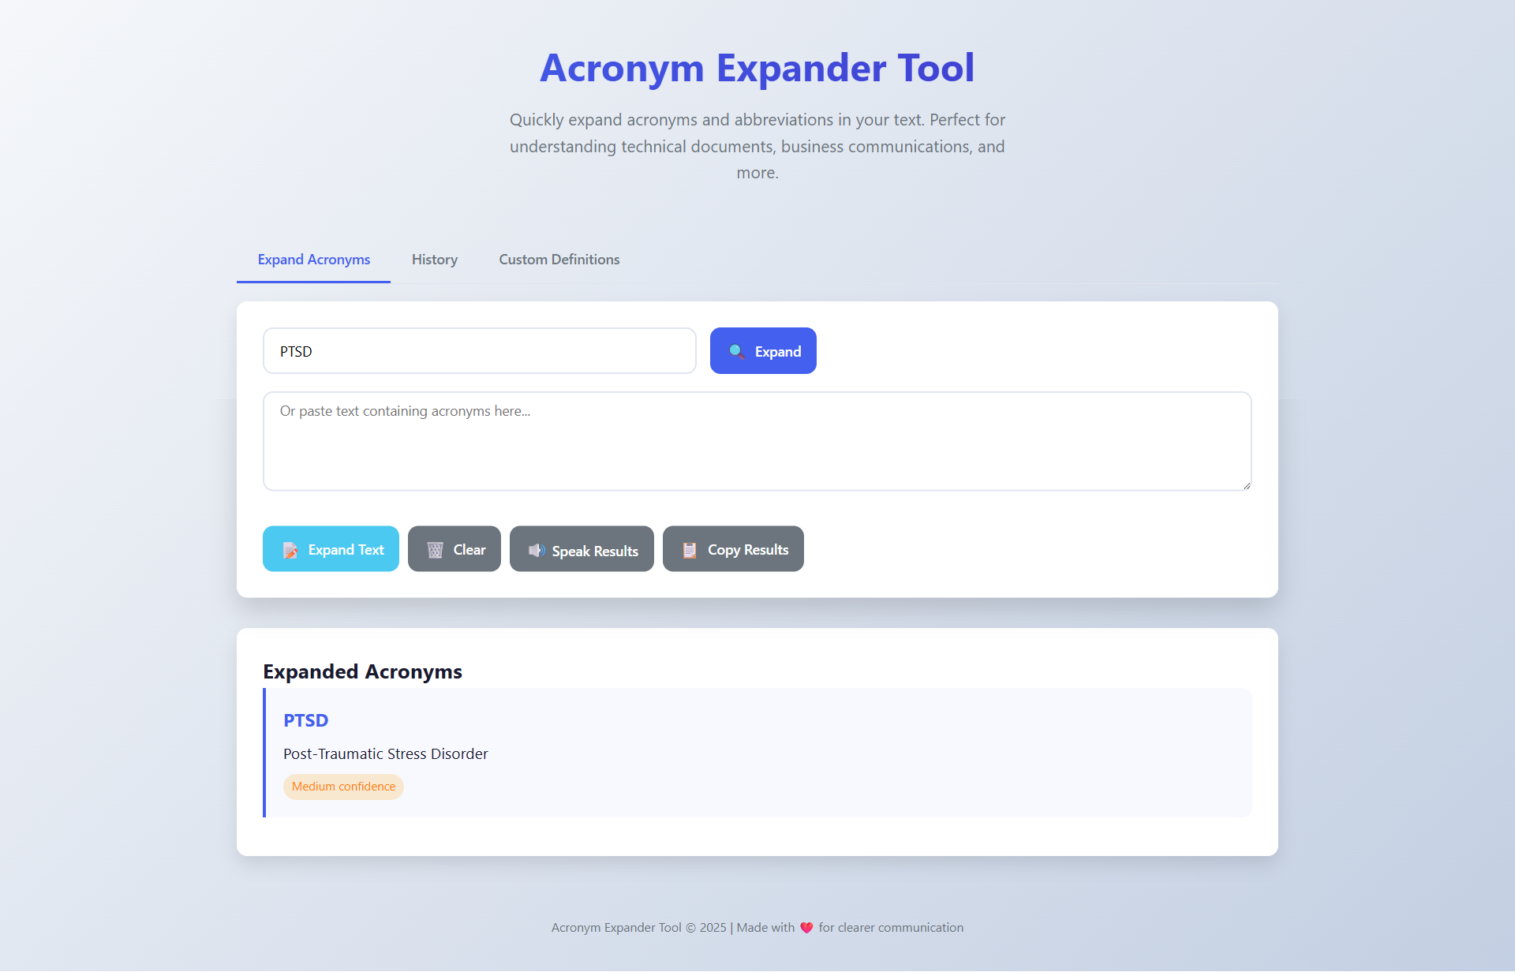
Task: Click into the paste text area
Action: point(756,442)
